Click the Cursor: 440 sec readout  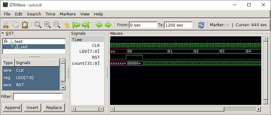(251, 25)
